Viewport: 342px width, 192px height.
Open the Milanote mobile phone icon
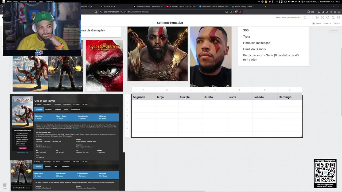click(x=316, y=18)
